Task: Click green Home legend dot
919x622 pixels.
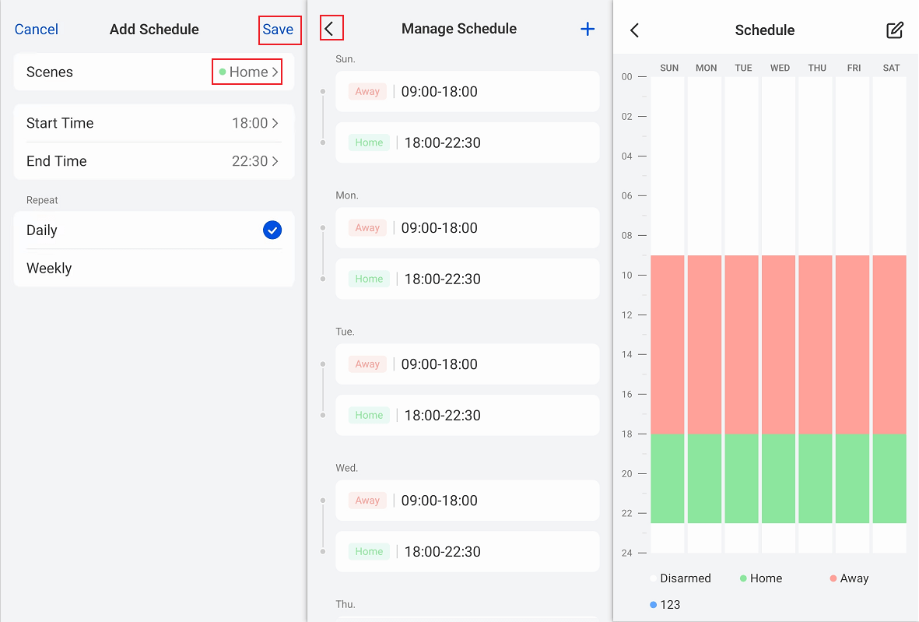Action: (x=743, y=578)
